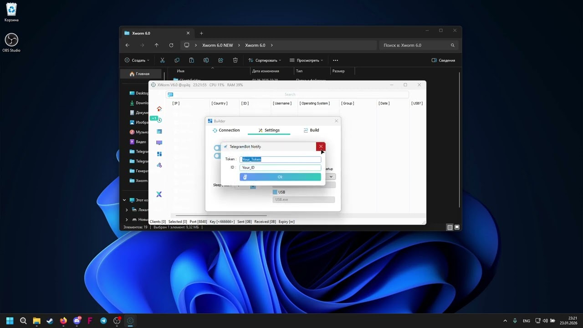
Task: Open the Сортировать sort dropdown
Action: click(x=265, y=60)
